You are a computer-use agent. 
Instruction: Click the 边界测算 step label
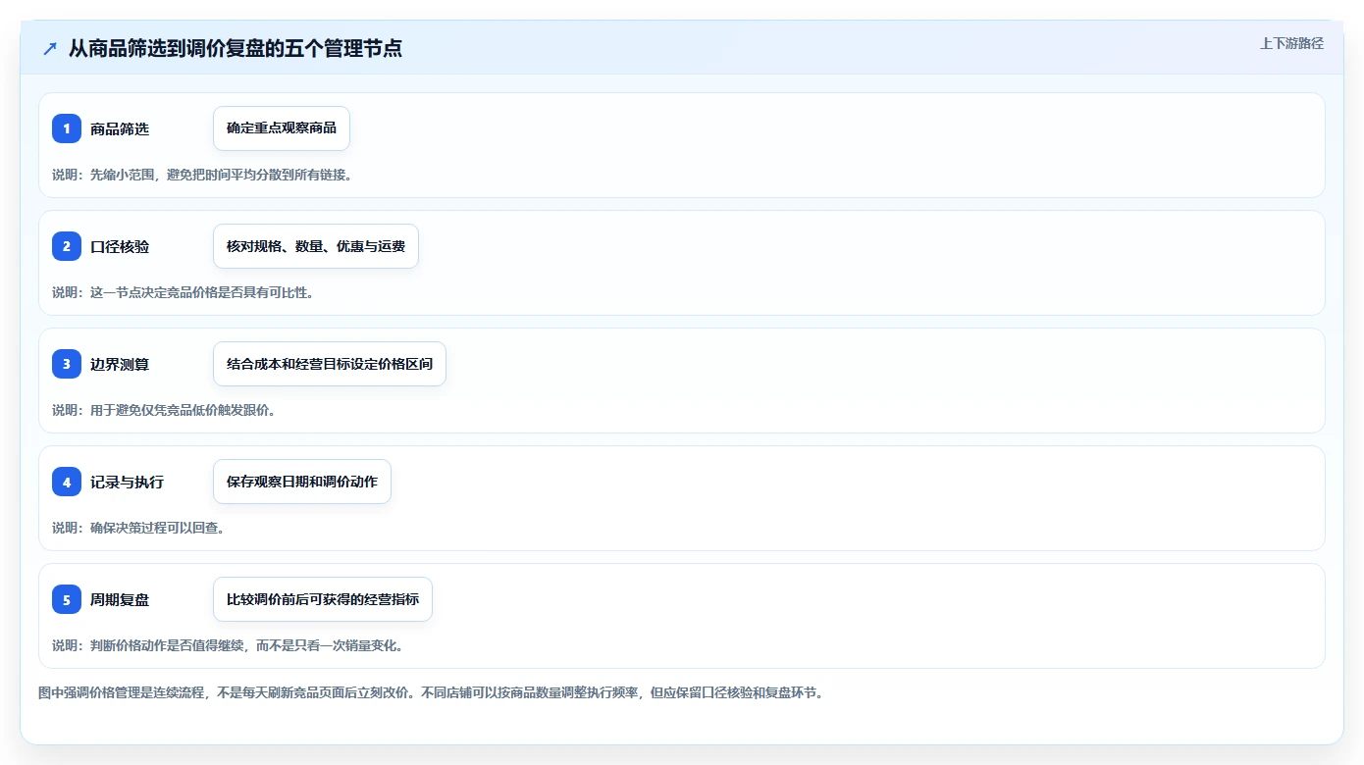120,364
